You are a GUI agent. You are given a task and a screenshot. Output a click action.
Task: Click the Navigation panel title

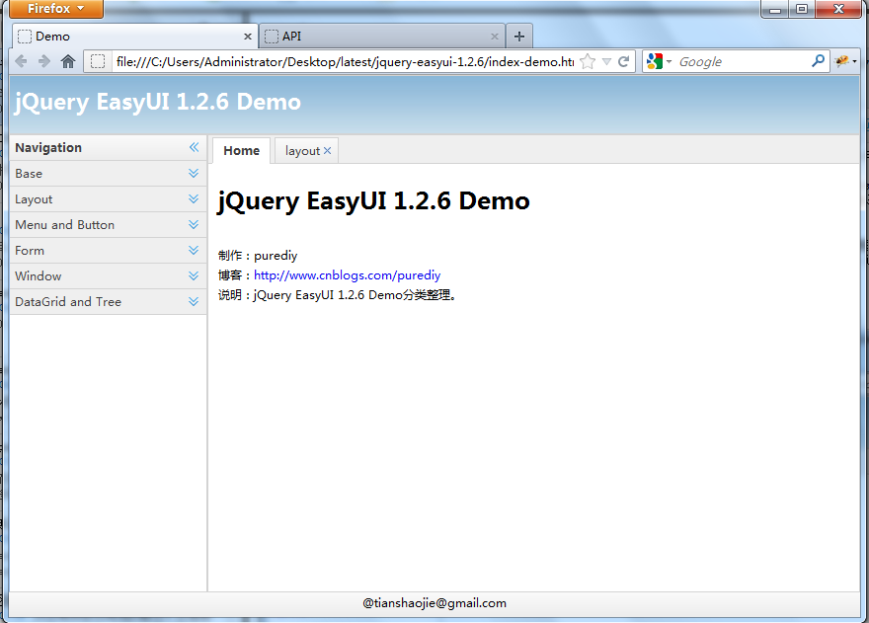coord(48,147)
